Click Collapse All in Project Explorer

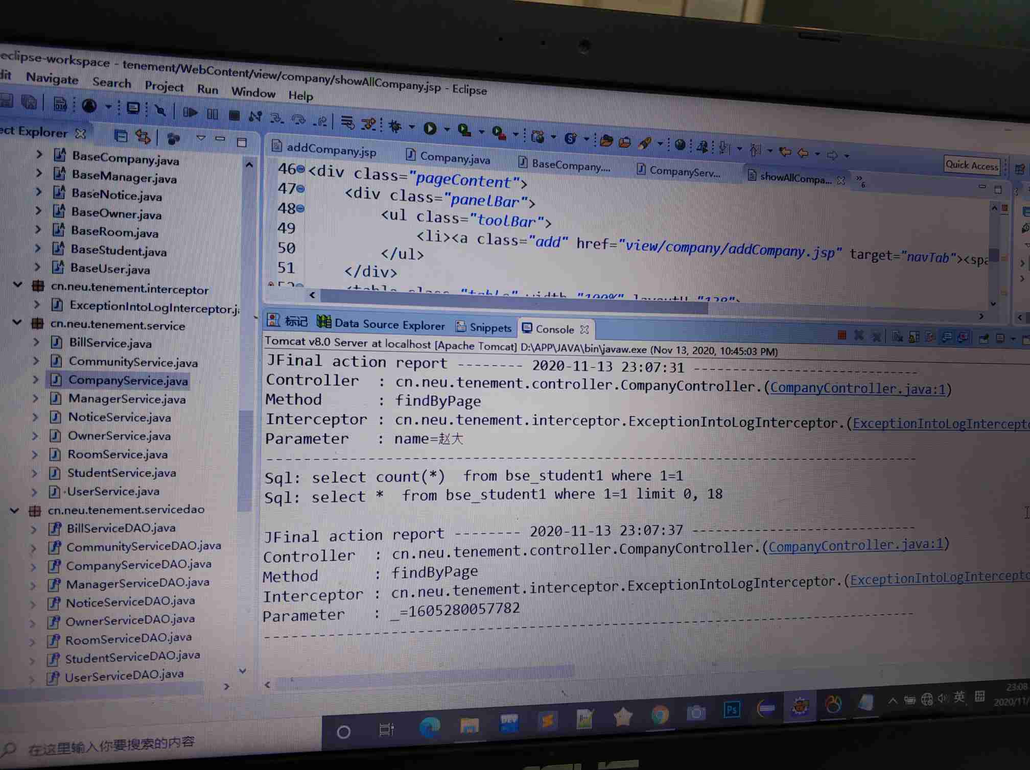coord(121,136)
